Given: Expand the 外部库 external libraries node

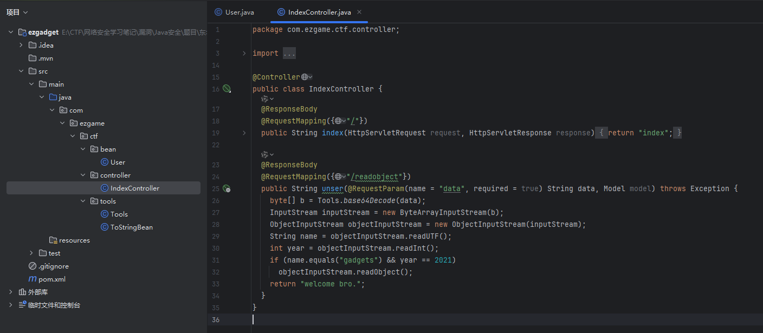Looking at the screenshot, I should (x=11, y=292).
